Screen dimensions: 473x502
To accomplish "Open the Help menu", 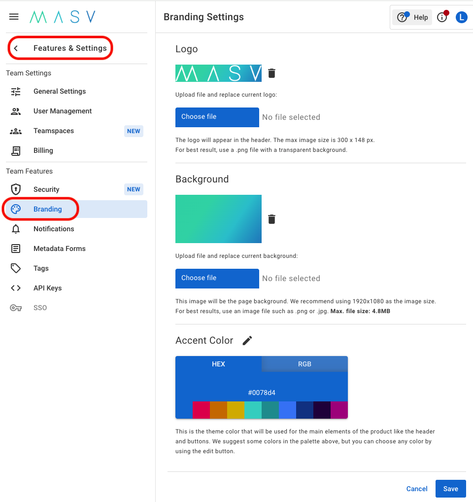I will [x=412, y=16].
